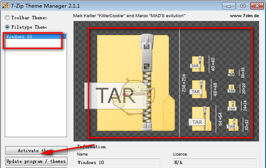The height and width of the screenshot is (168, 266).
Task: Click the 48×48 TAR icon preview
Action: click(x=199, y=89)
